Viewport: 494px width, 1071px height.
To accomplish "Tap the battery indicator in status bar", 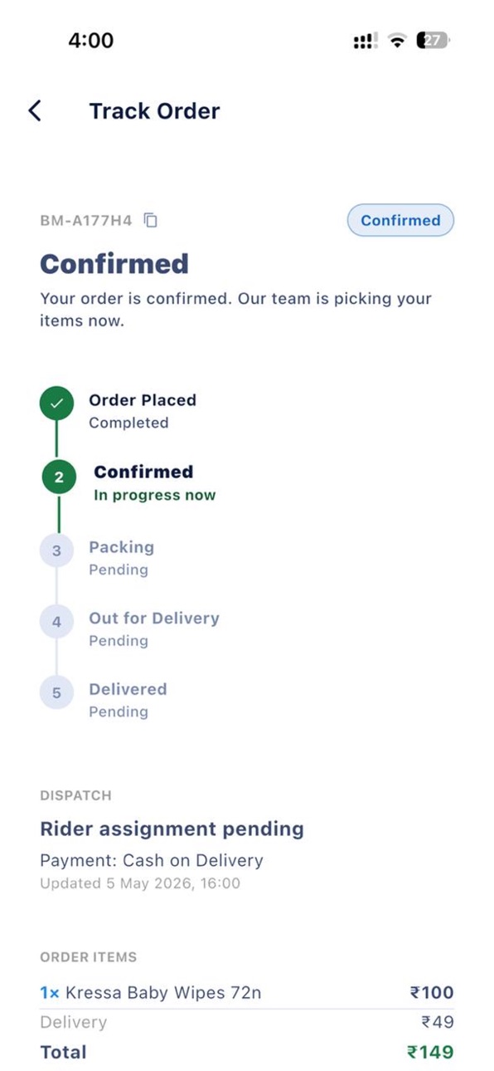I will pyautogui.click(x=433, y=40).
